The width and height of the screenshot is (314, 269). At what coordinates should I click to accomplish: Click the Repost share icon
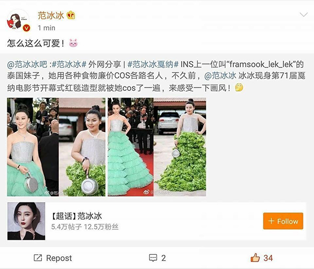point(38,258)
